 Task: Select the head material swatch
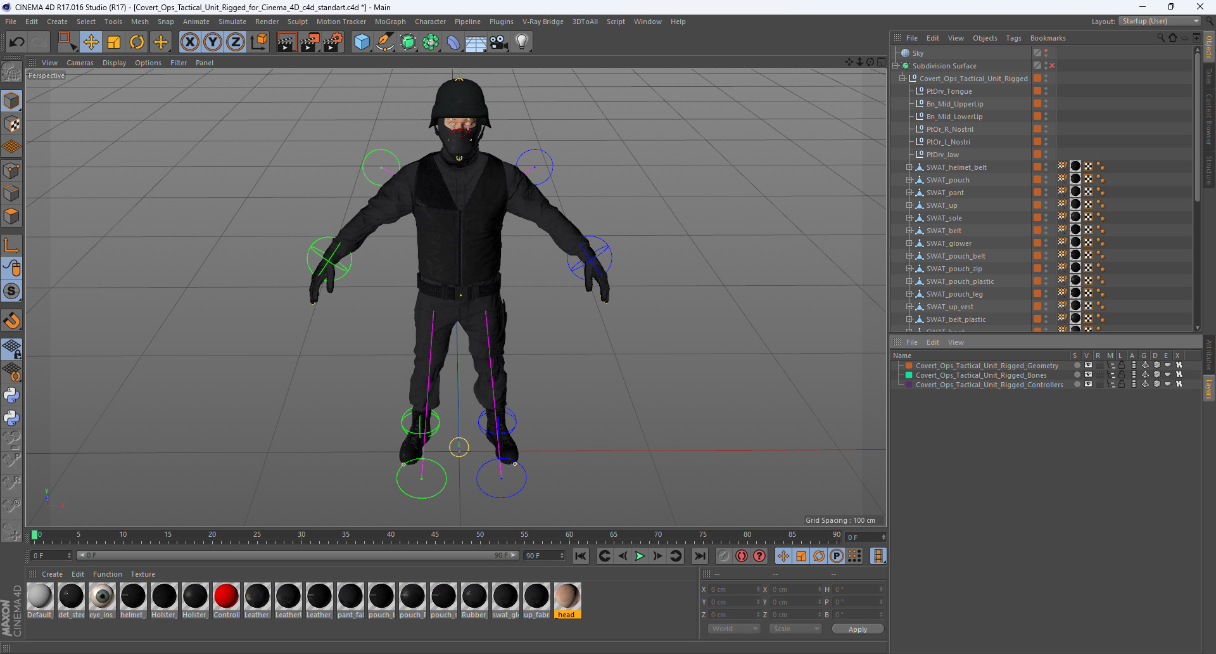(567, 601)
